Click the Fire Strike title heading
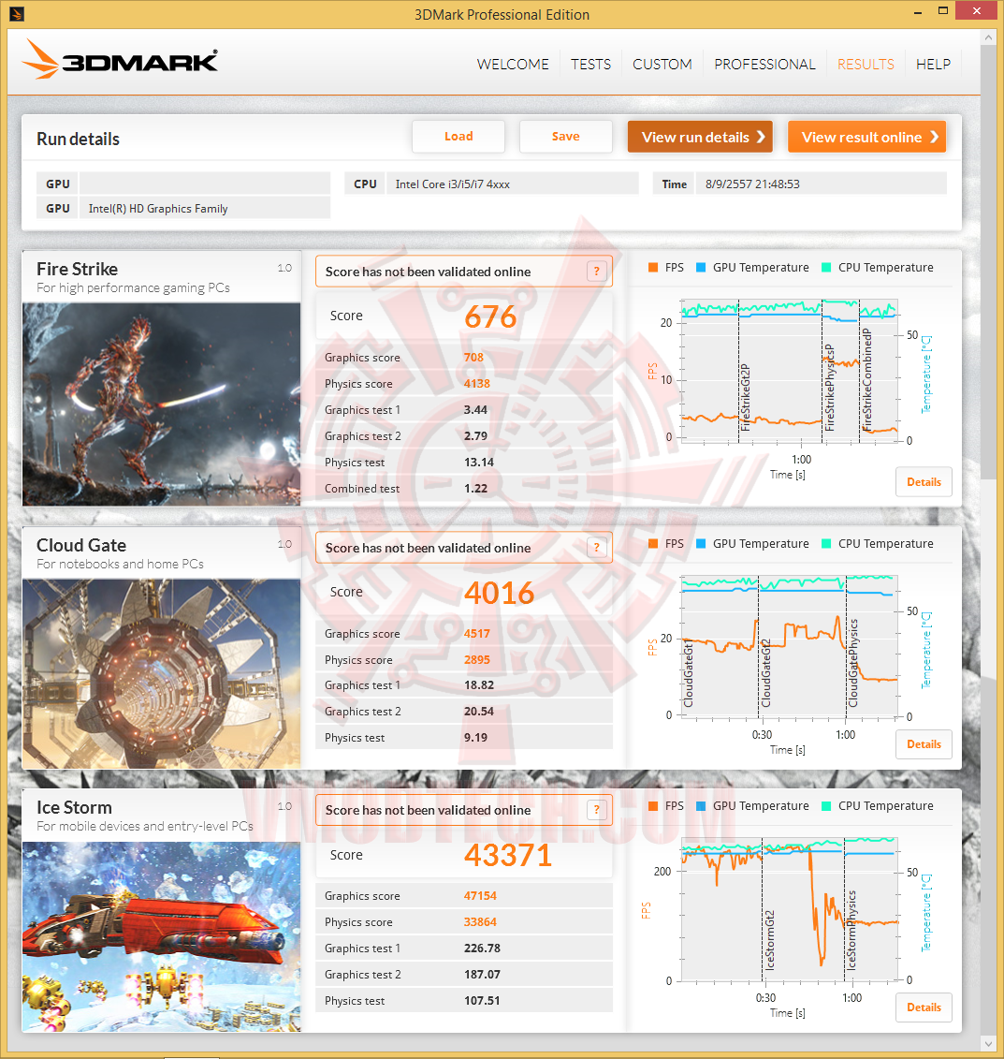 pyautogui.click(x=77, y=269)
